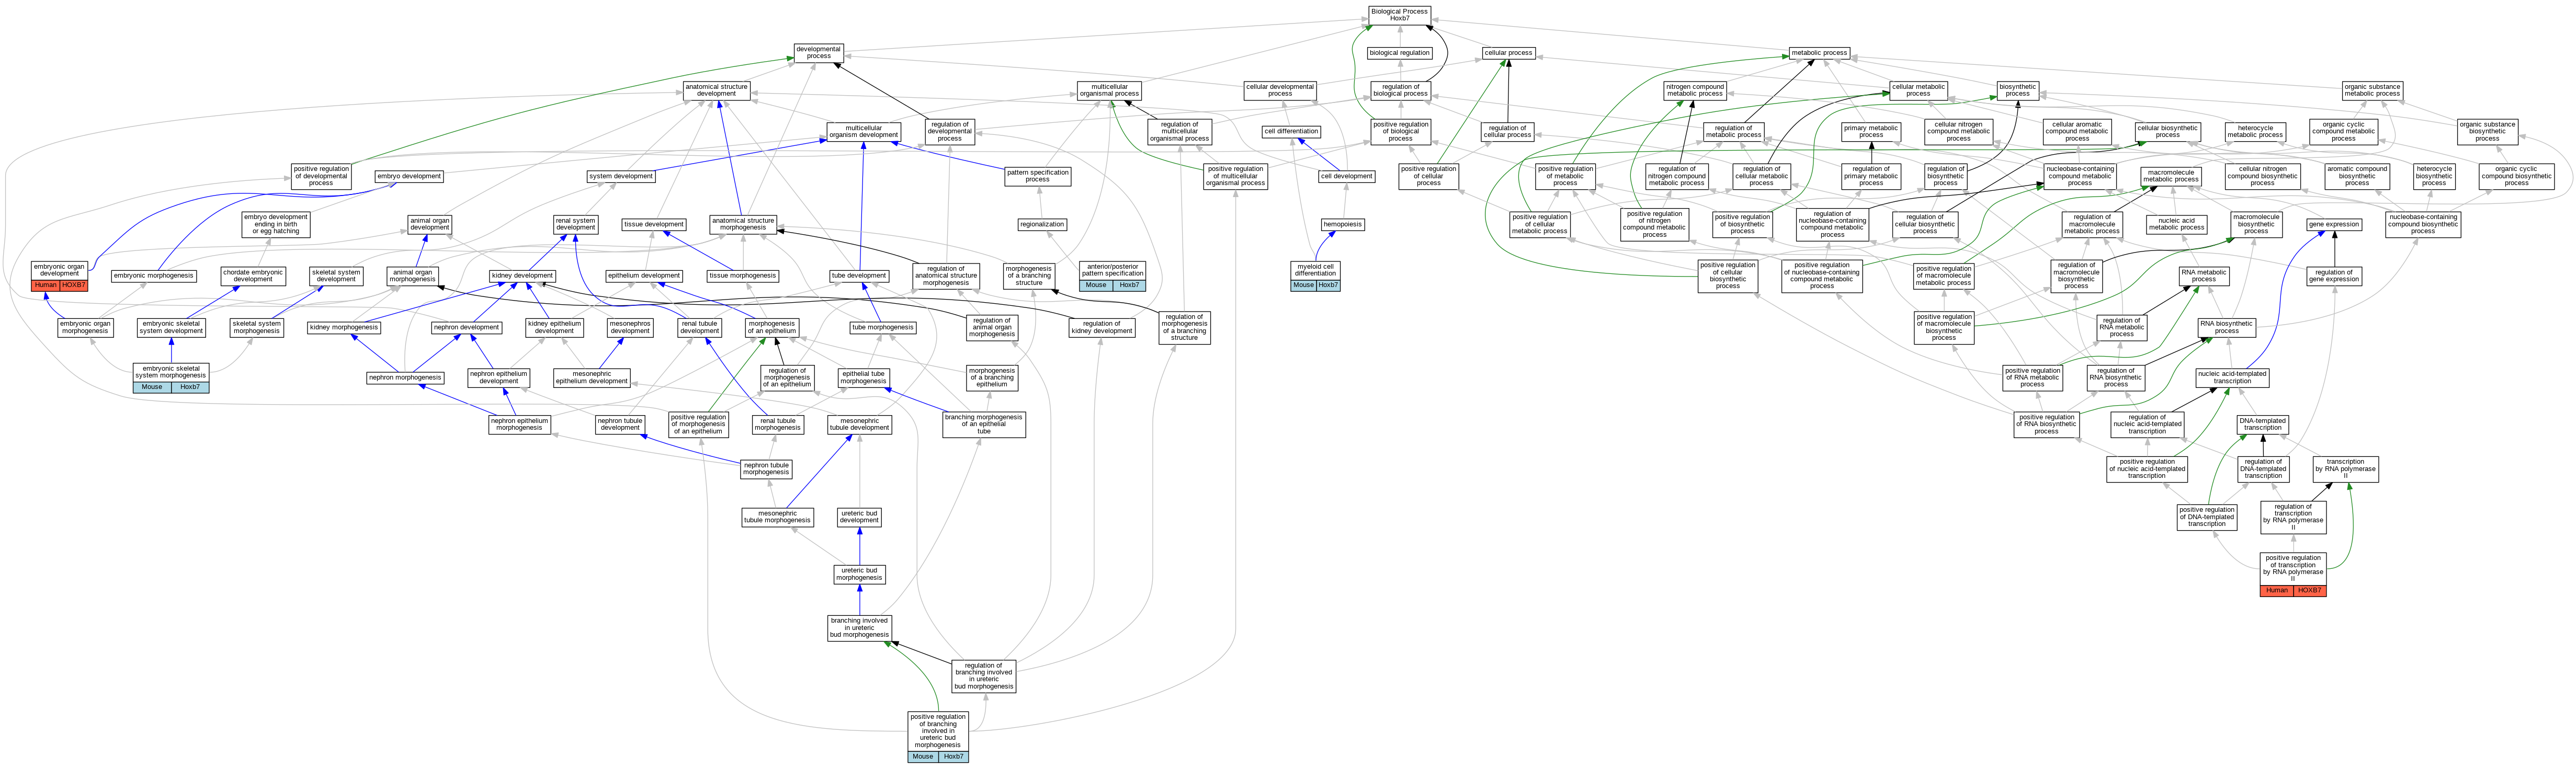This screenshot has width=2576, height=768.
Task: Select the "skeletal system development" node
Action: 336,276
